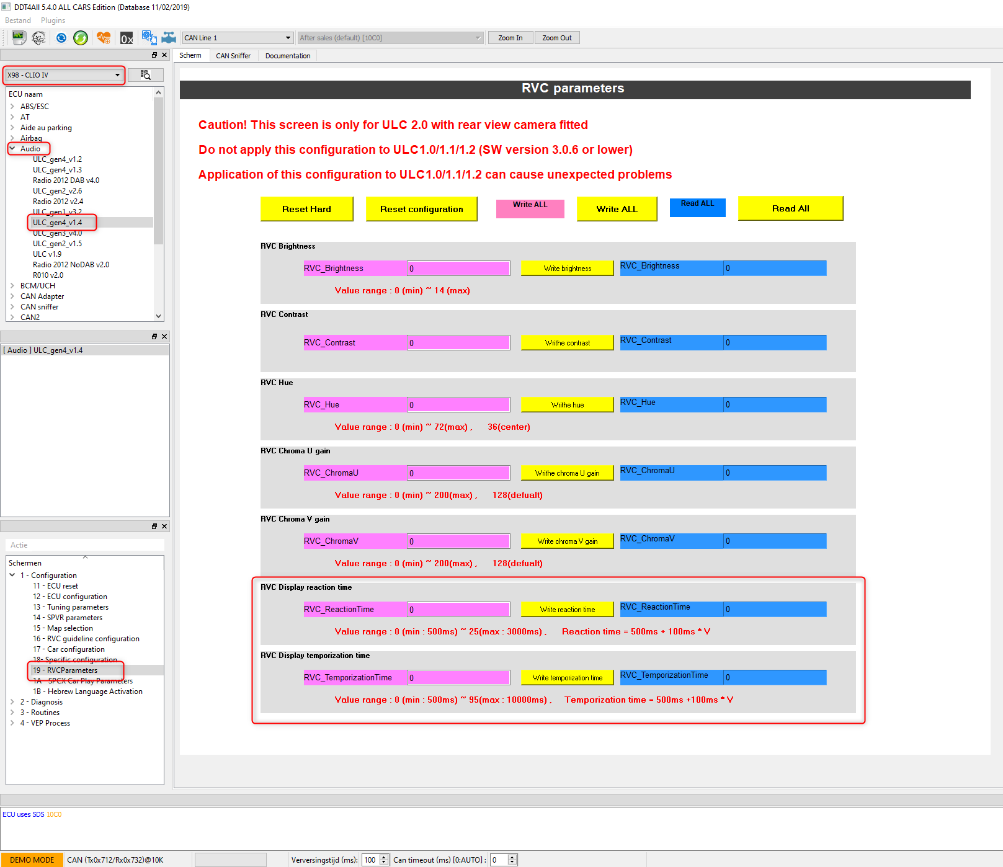Collapse the Audio ECU tree group

point(12,149)
